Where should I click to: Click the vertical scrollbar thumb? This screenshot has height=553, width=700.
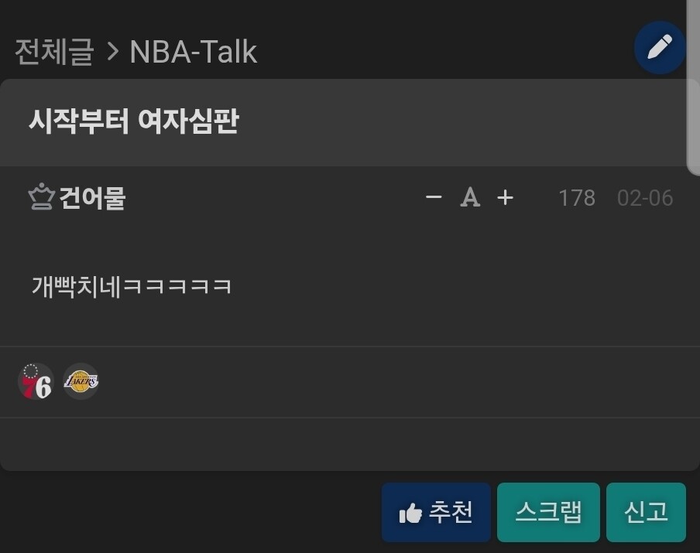tap(693, 87)
